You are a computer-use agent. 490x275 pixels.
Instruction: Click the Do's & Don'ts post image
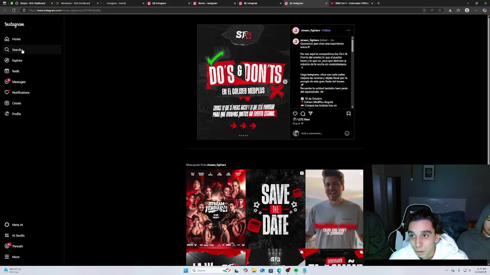(243, 82)
